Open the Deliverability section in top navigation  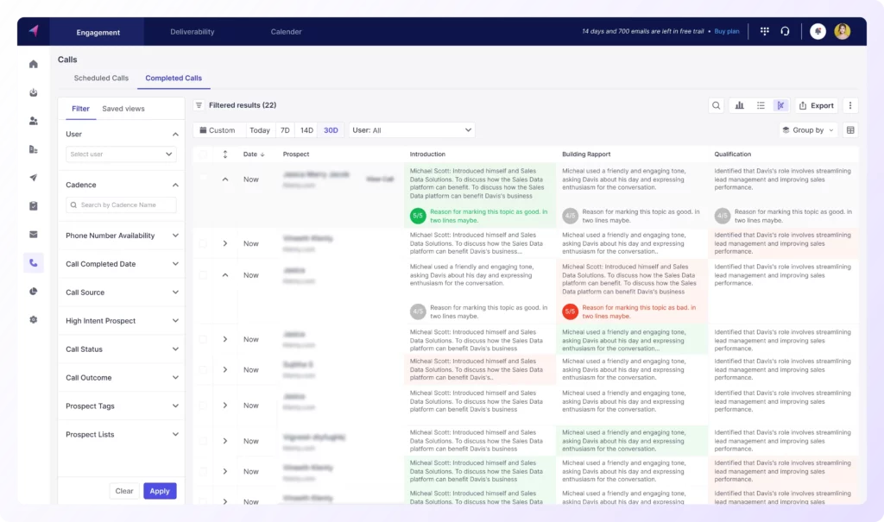tap(192, 31)
